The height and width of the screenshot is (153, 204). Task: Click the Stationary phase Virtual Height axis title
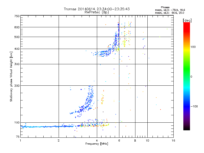point(11,76)
